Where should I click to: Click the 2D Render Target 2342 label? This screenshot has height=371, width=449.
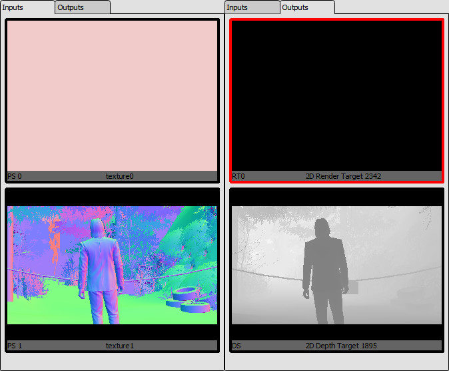tap(343, 176)
